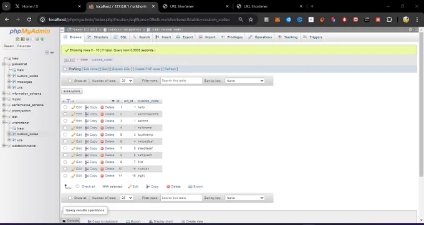This screenshot has height=225, width=424.
Task: Click the link-with-main-panel icon in navigation
Action: pyautogui.click(x=52, y=52)
